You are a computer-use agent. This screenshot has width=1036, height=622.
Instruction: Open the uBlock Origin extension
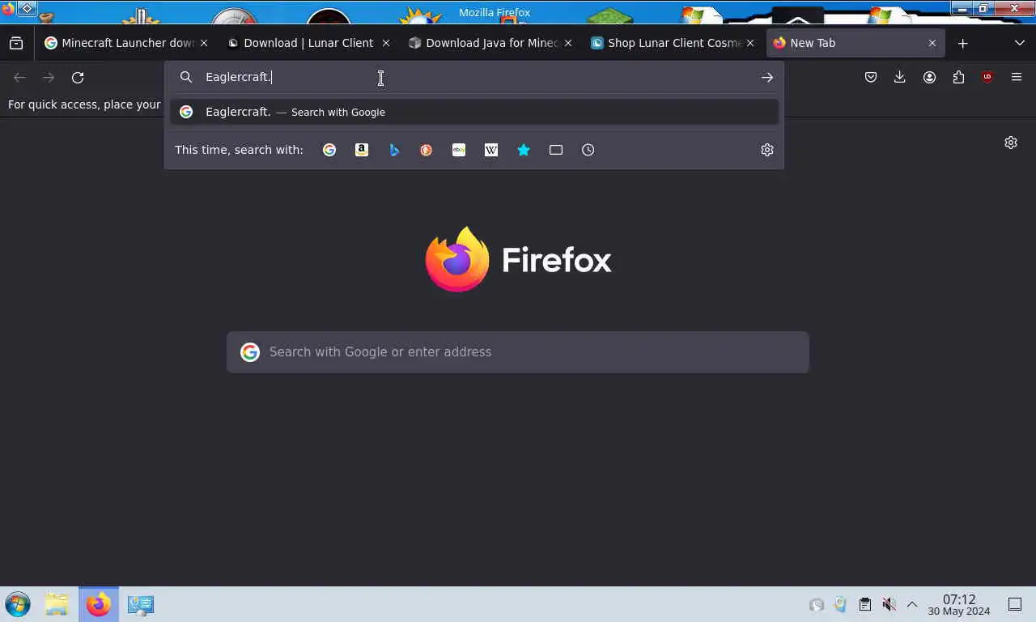[987, 78]
